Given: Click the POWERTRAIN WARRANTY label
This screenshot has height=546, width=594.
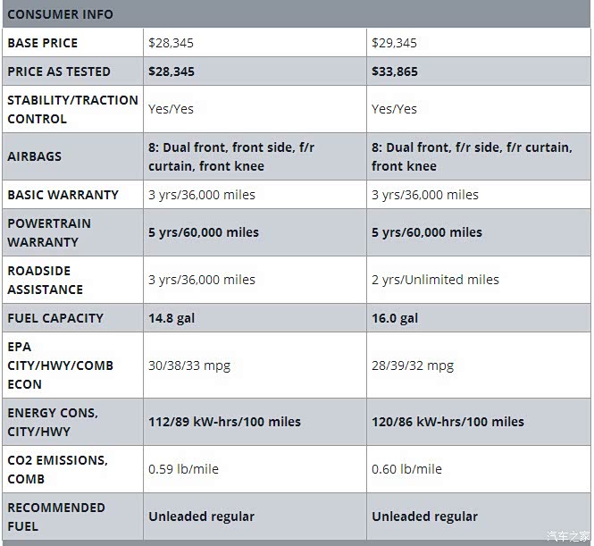Looking at the screenshot, I should point(49,232).
